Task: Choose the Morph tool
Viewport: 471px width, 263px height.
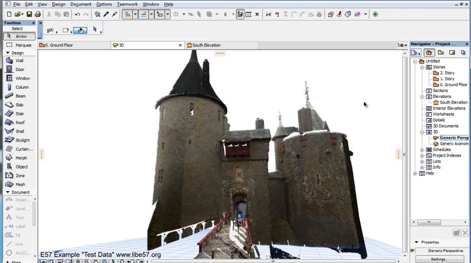Action: 21,158
